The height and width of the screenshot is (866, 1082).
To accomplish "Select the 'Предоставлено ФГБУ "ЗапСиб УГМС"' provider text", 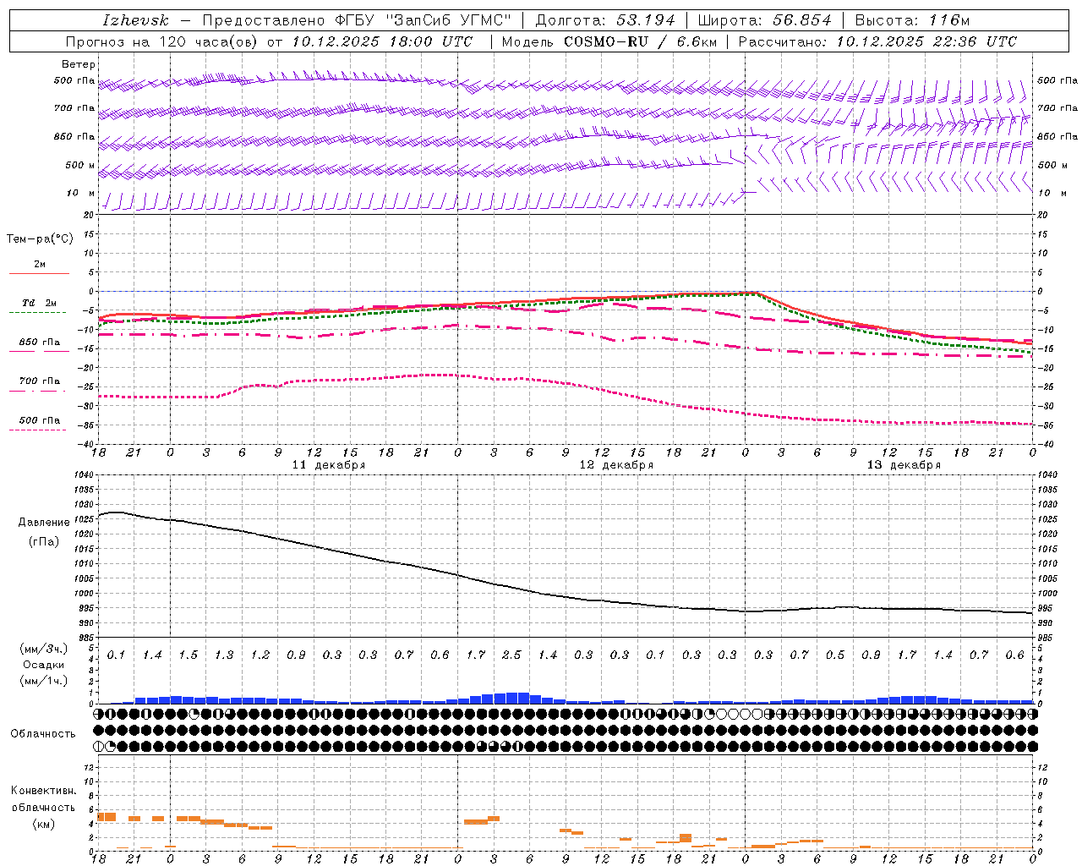I will point(357,20).
